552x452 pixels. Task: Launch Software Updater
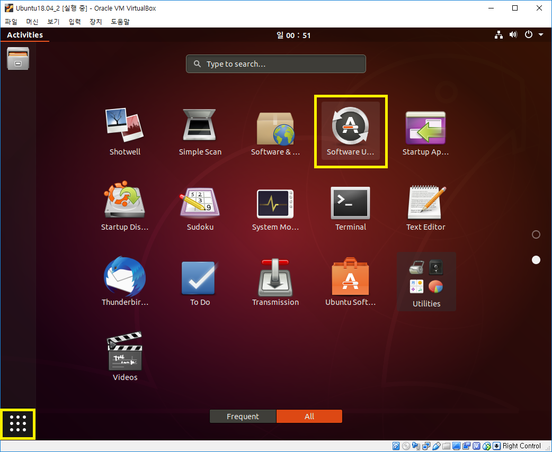tap(351, 132)
